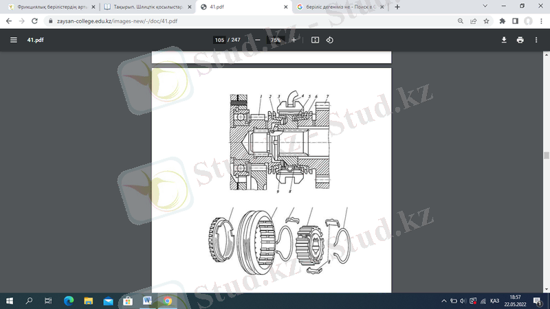Share this page via share icon

click(x=473, y=21)
